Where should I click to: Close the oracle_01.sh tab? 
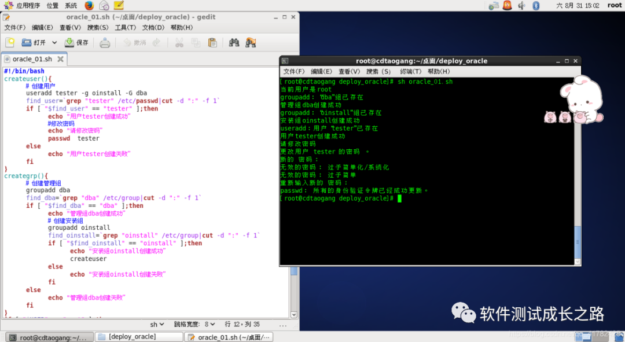(60, 59)
